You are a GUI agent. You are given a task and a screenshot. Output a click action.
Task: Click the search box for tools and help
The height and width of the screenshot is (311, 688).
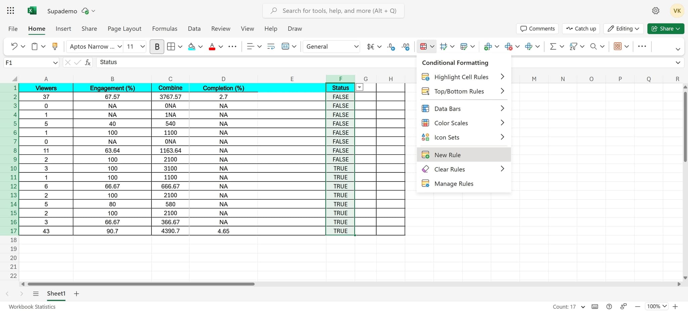click(339, 11)
